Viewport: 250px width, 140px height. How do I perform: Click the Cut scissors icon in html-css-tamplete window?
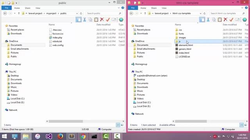[208, 20]
